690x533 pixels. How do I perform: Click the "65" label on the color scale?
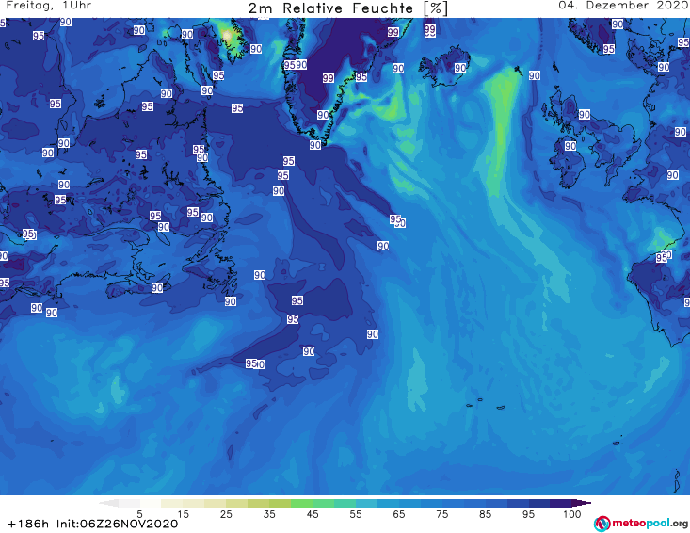coord(399,514)
